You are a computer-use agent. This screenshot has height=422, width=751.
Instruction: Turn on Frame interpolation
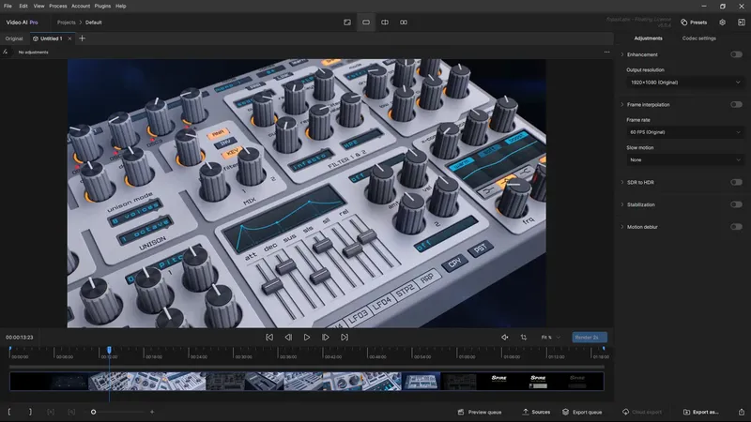[x=736, y=104]
